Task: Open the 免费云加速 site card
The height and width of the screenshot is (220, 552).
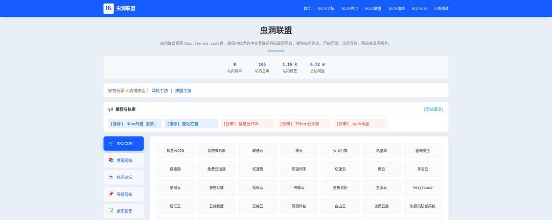Action: point(217,169)
